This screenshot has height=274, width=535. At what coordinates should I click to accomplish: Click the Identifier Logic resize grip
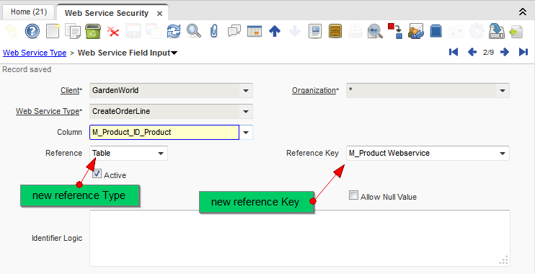pyautogui.click(x=504, y=260)
